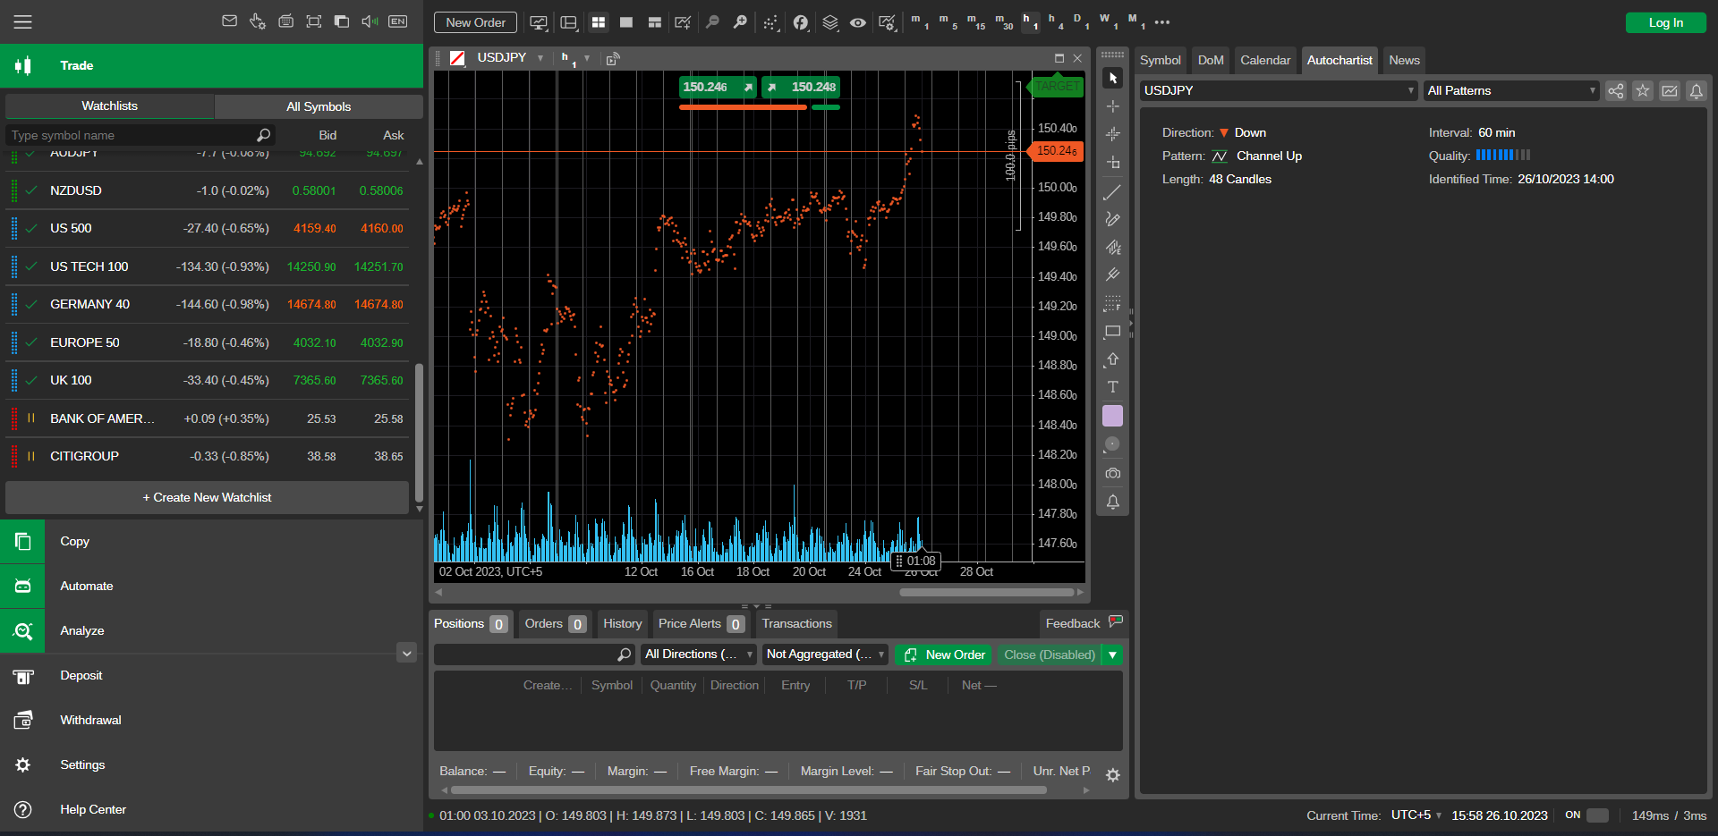Open QuickTrade click settings icon
This screenshot has width=1718, height=836.
click(258, 21)
